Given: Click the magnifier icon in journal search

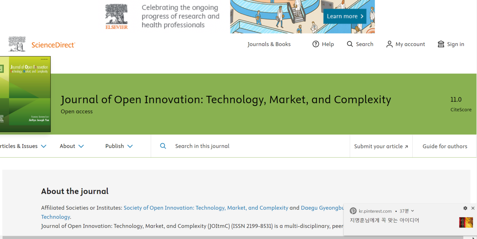Looking at the screenshot, I should (x=163, y=146).
